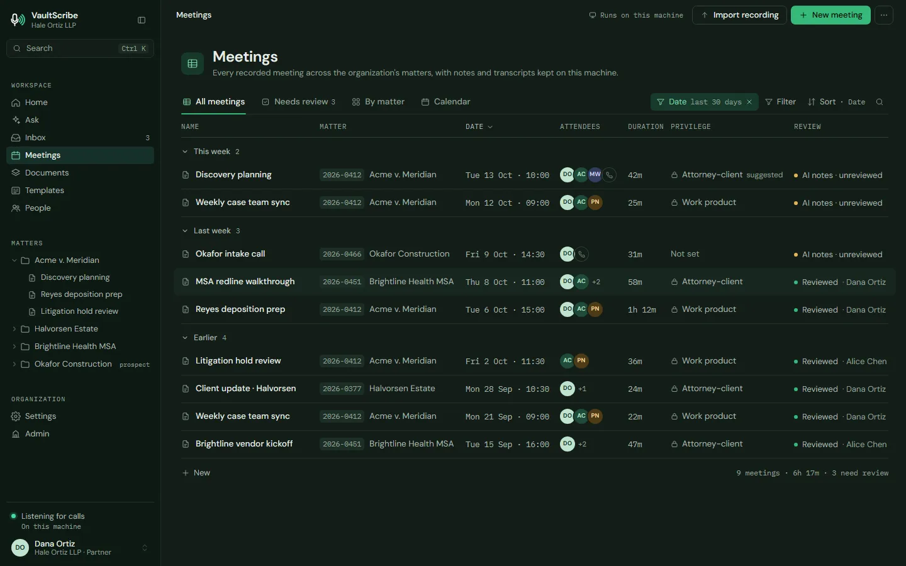The width and height of the screenshot is (906, 566).
Task: Open Reyes deposition prep in the matter tree
Action: point(82,294)
